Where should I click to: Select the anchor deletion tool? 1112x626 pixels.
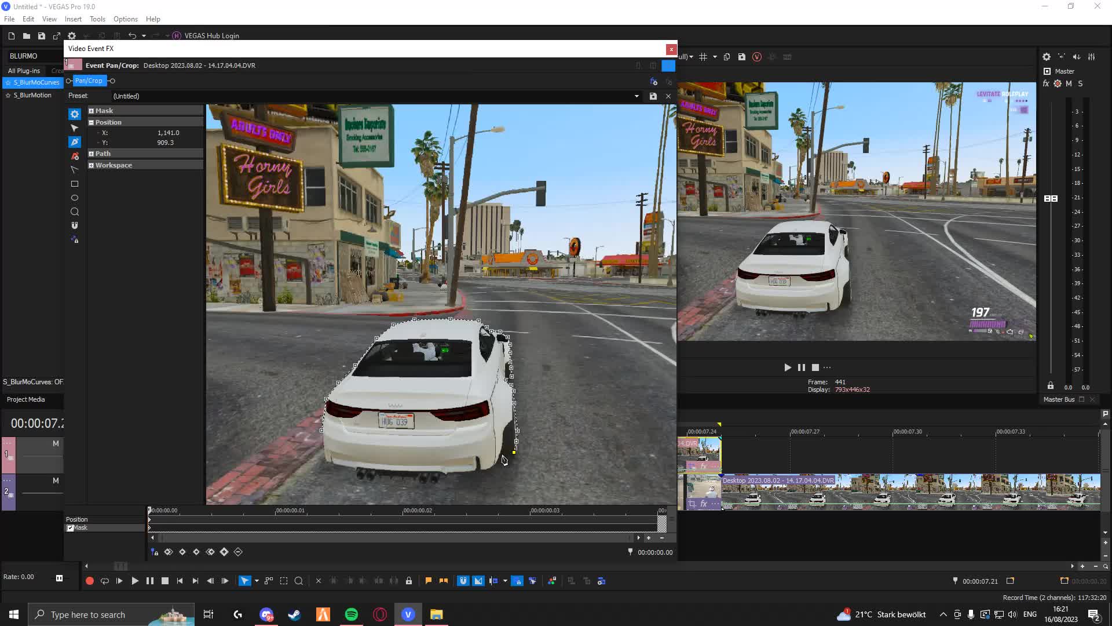pos(75,156)
